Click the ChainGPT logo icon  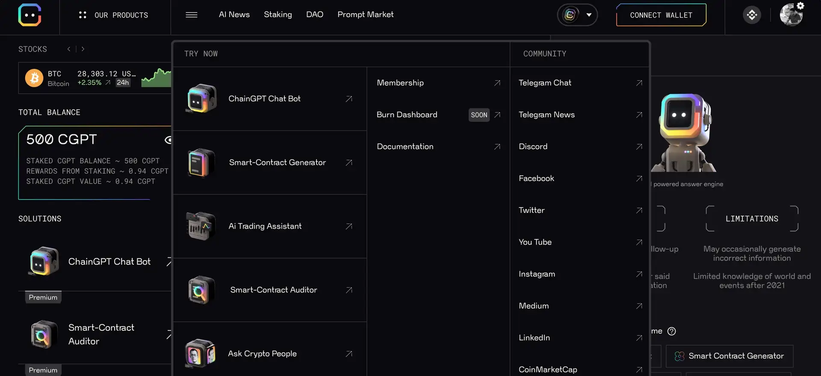coord(30,15)
